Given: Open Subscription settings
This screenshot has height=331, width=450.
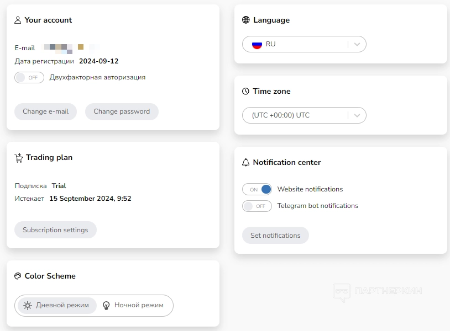Looking at the screenshot, I should click(55, 230).
